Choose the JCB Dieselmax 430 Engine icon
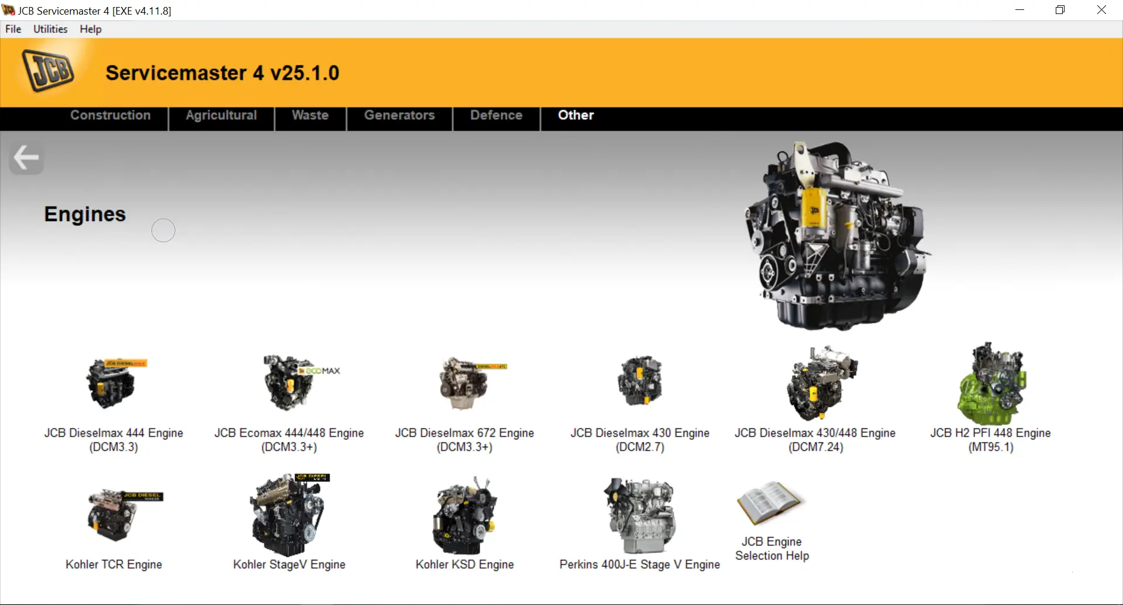The height and width of the screenshot is (605, 1123). [640, 381]
